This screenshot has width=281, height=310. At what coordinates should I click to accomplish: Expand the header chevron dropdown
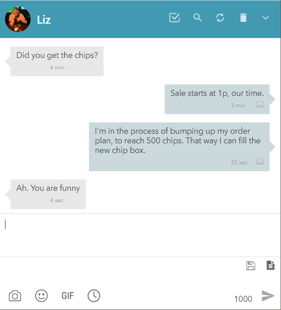[265, 18]
